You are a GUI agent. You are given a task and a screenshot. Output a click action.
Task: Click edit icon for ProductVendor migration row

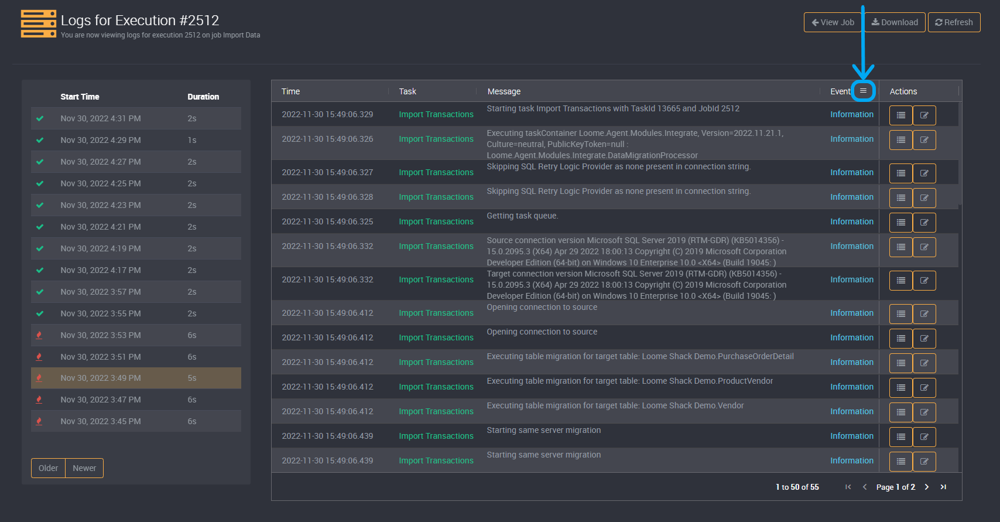pos(924,388)
